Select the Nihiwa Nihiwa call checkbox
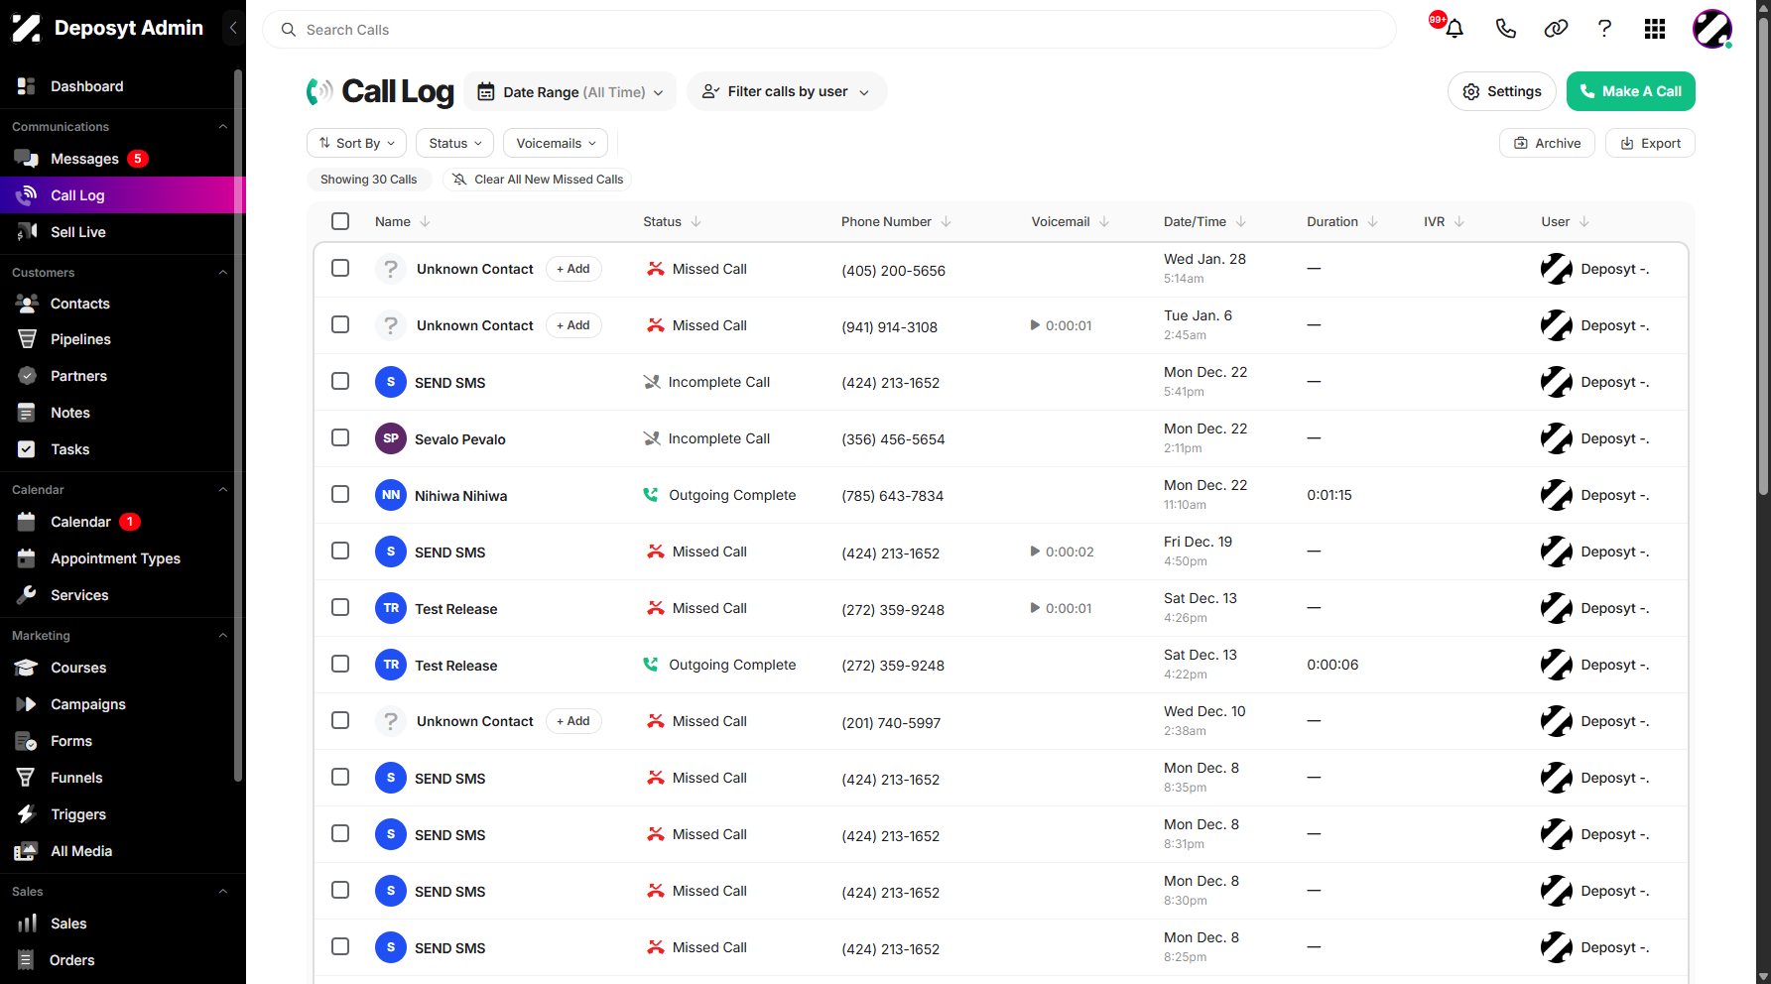This screenshot has width=1771, height=984. click(x=340, y=494)
